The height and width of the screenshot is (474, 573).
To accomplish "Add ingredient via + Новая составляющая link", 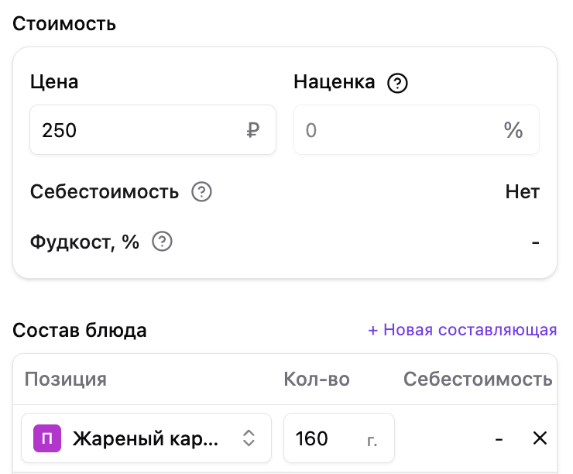I will point(462,330).
